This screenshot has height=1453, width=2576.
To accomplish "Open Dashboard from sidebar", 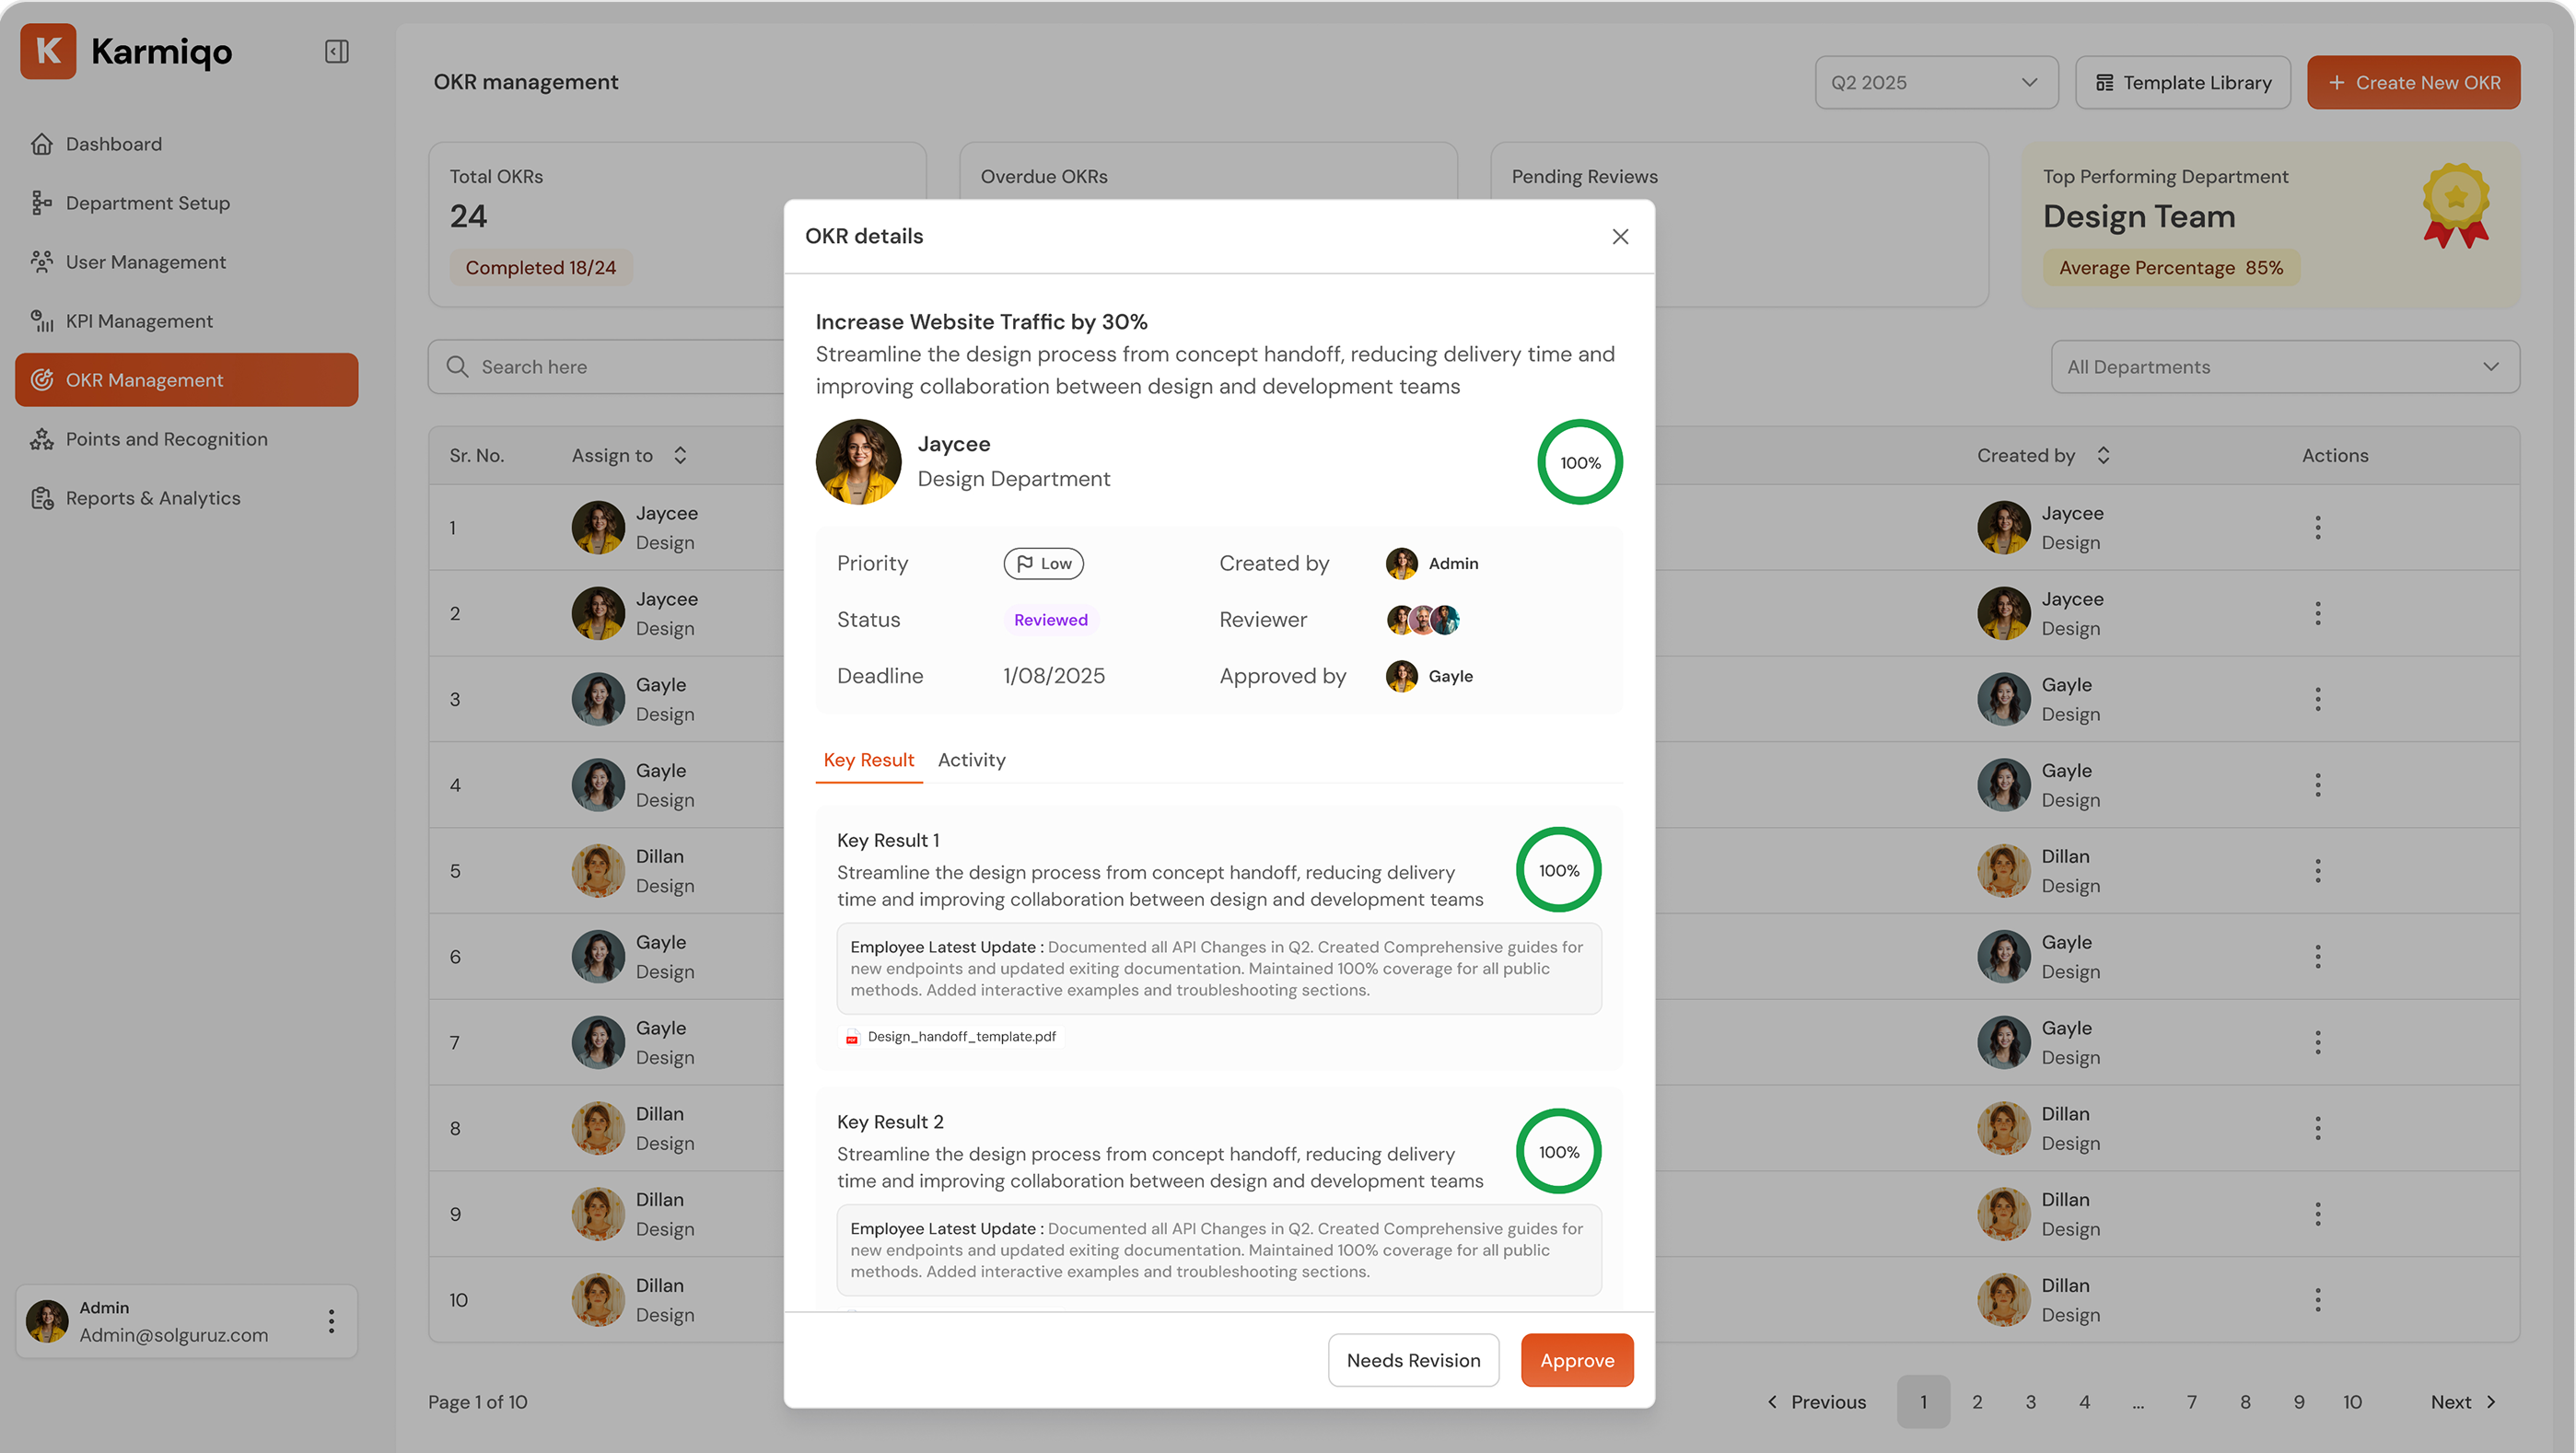I will click(x=186, y=144).
